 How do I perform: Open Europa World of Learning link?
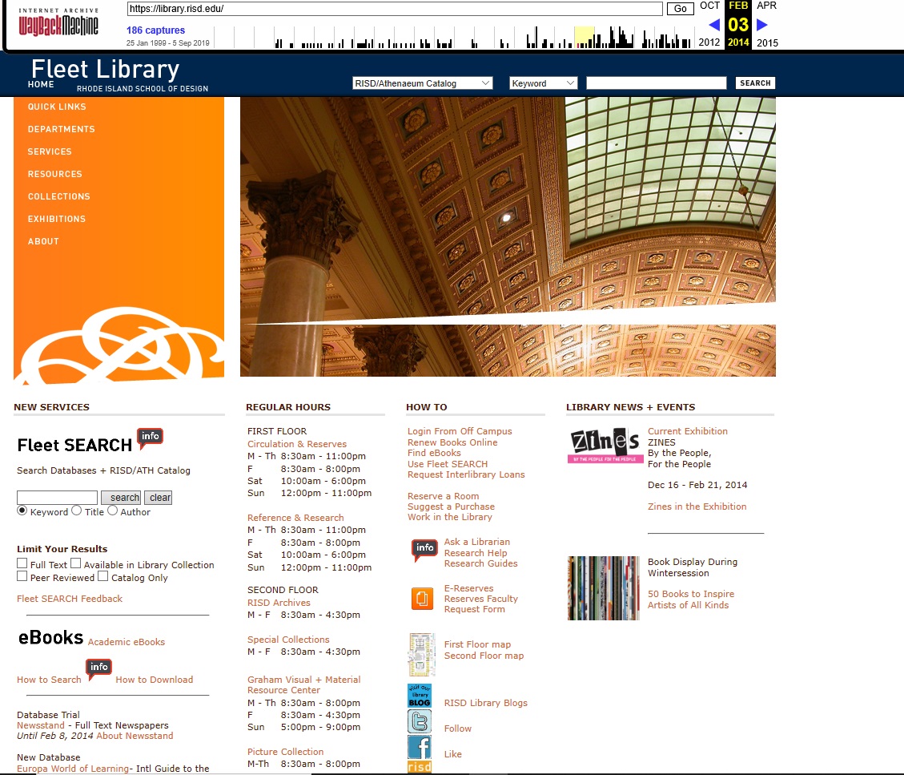click(73, 769)
